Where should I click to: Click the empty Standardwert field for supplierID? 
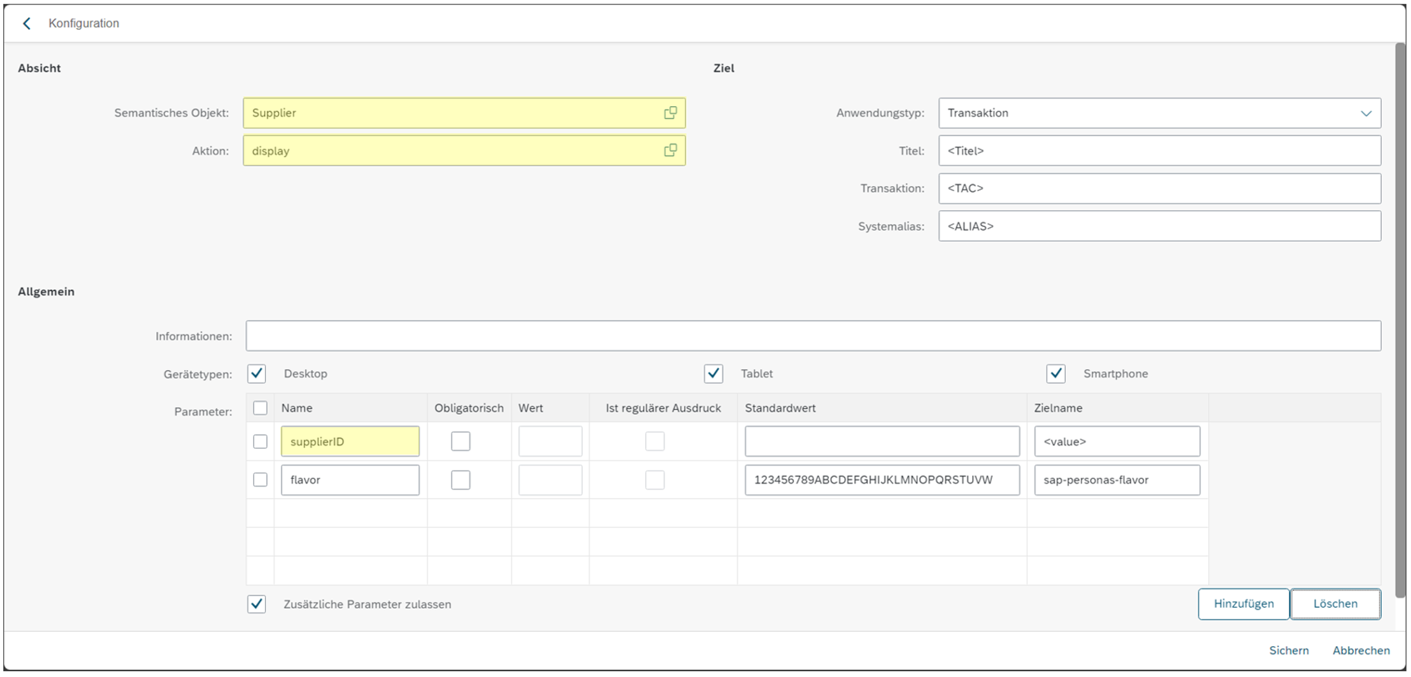point(882,441)
